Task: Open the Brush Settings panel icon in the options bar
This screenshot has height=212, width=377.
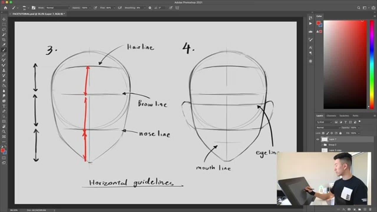Action: [34, 8]
